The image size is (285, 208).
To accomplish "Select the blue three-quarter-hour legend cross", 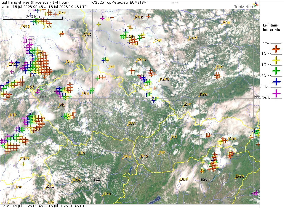I will click(276, 82).
